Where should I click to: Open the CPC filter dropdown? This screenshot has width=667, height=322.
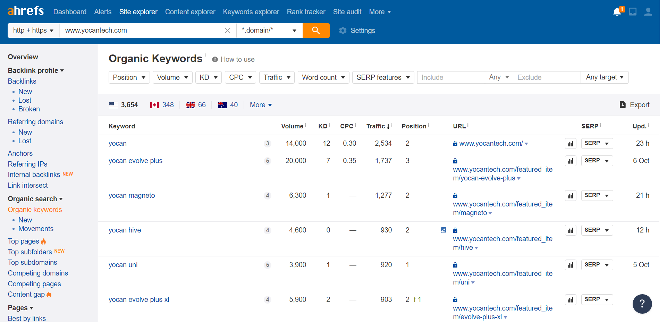pyautogui.click(x=240, y=77)
